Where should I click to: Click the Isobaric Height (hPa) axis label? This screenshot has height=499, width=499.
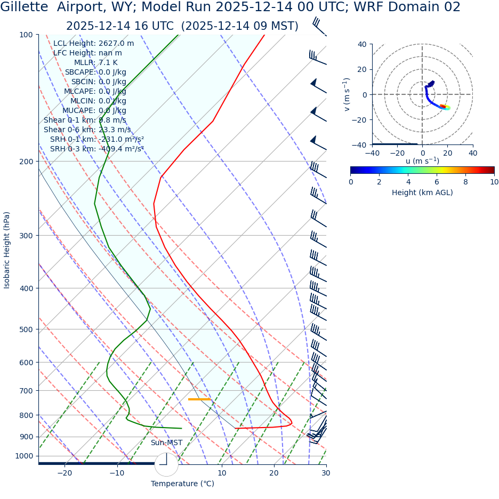tap(7, 250)
